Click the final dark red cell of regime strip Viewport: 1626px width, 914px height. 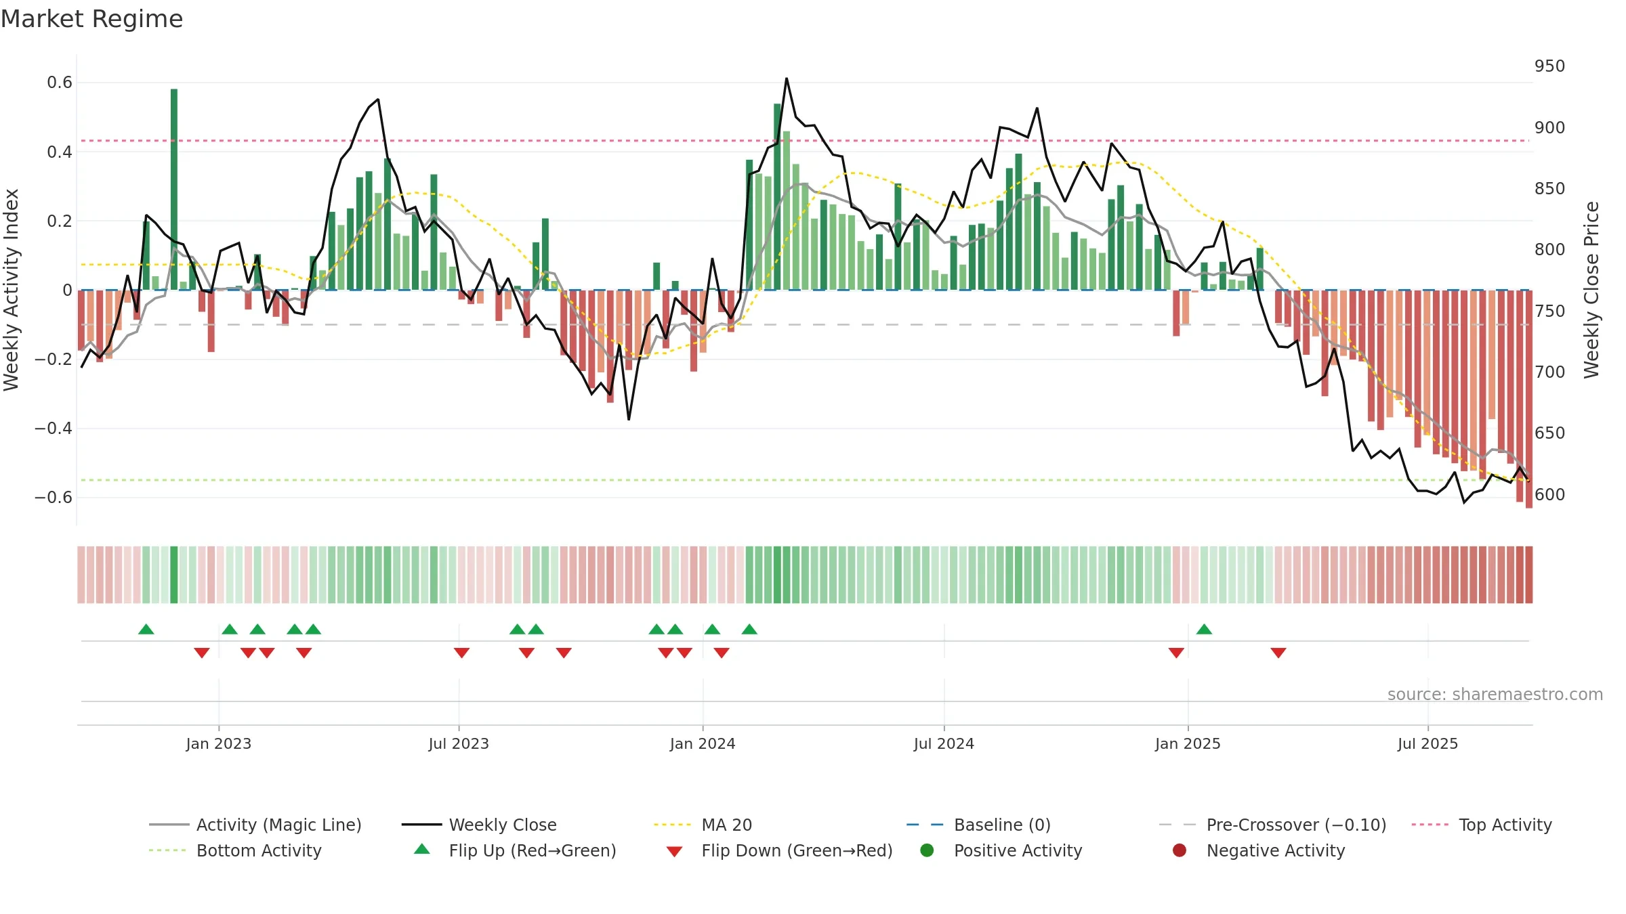click(x=1528, y=575)
